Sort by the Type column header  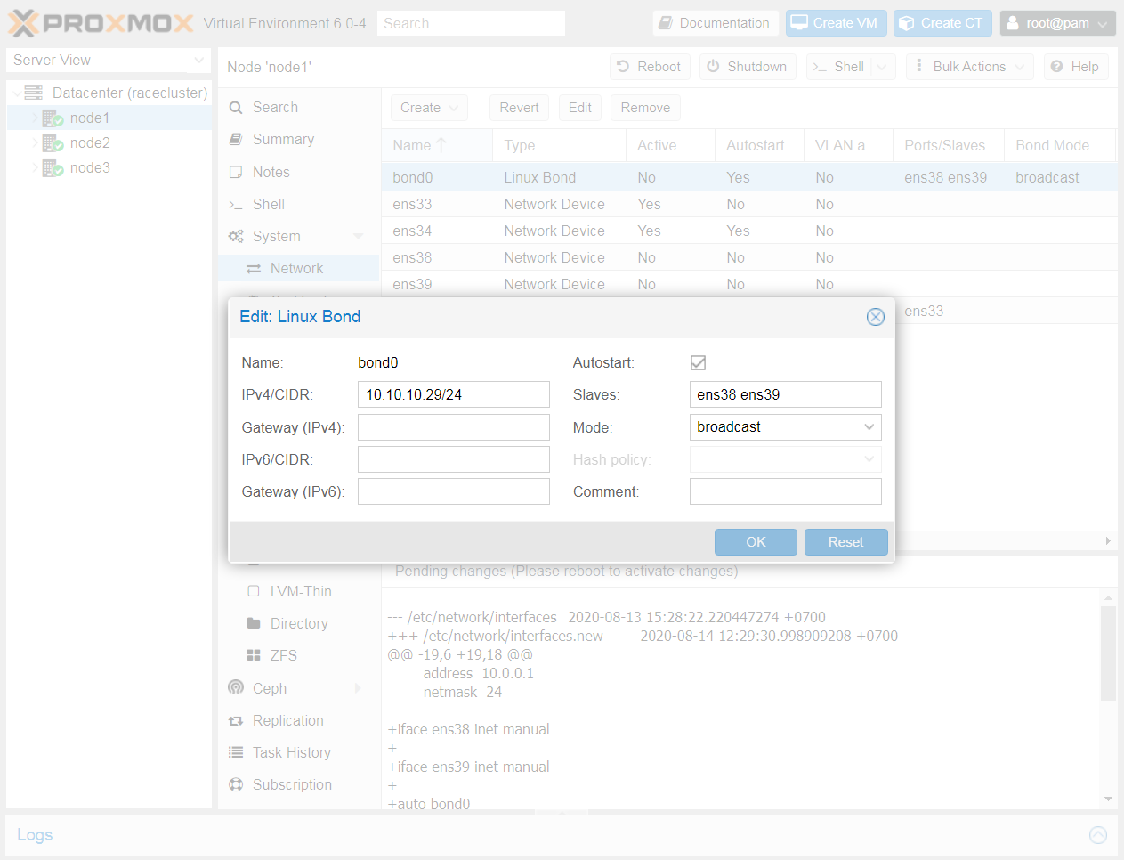point(559,145)
